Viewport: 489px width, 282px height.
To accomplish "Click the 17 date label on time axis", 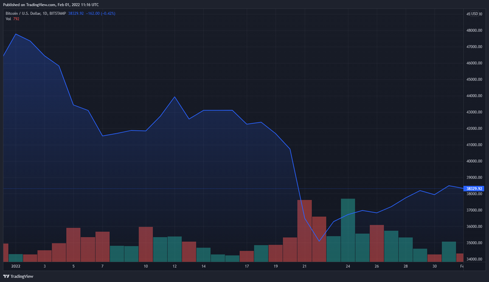I will tap(246, 266).
